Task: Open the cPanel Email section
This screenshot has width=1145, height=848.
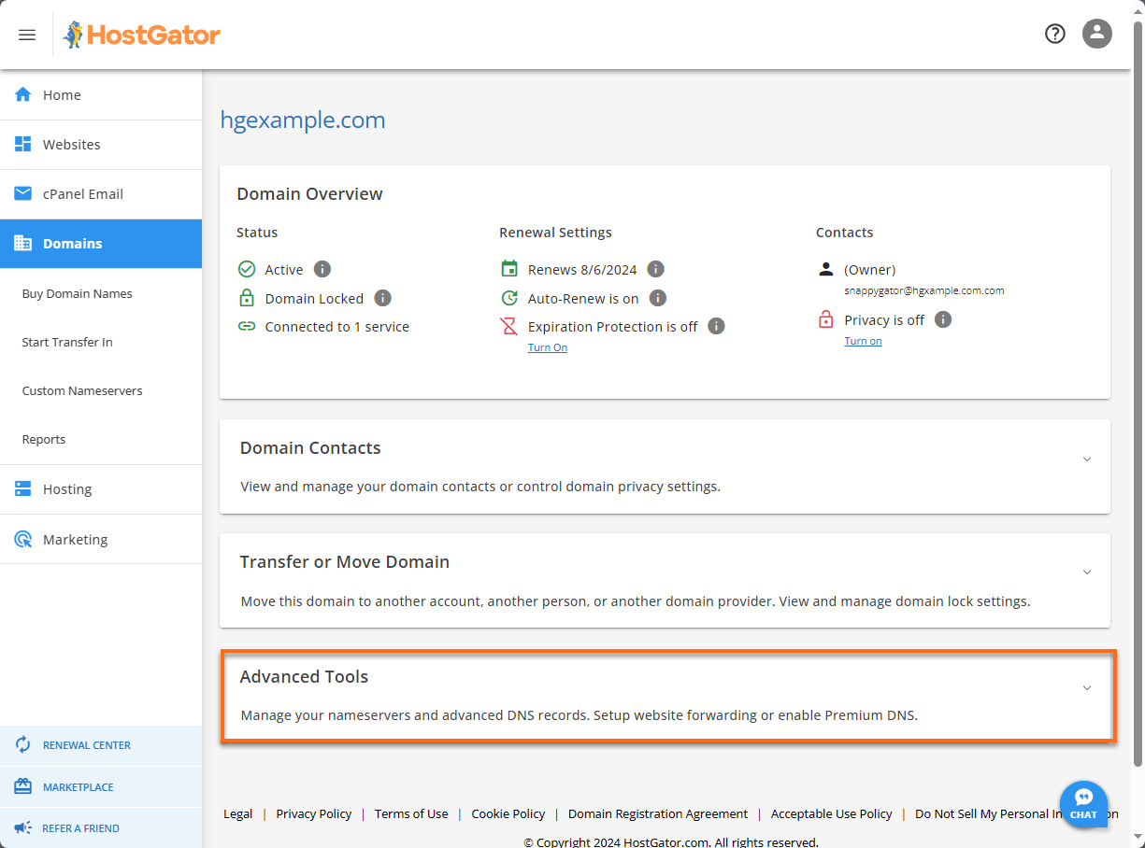Action: tap(81, 193)
